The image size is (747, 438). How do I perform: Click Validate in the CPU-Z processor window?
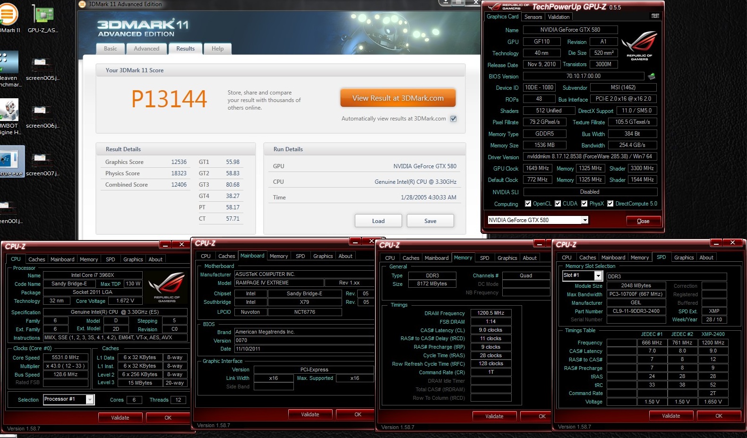[x=120, y=418]
